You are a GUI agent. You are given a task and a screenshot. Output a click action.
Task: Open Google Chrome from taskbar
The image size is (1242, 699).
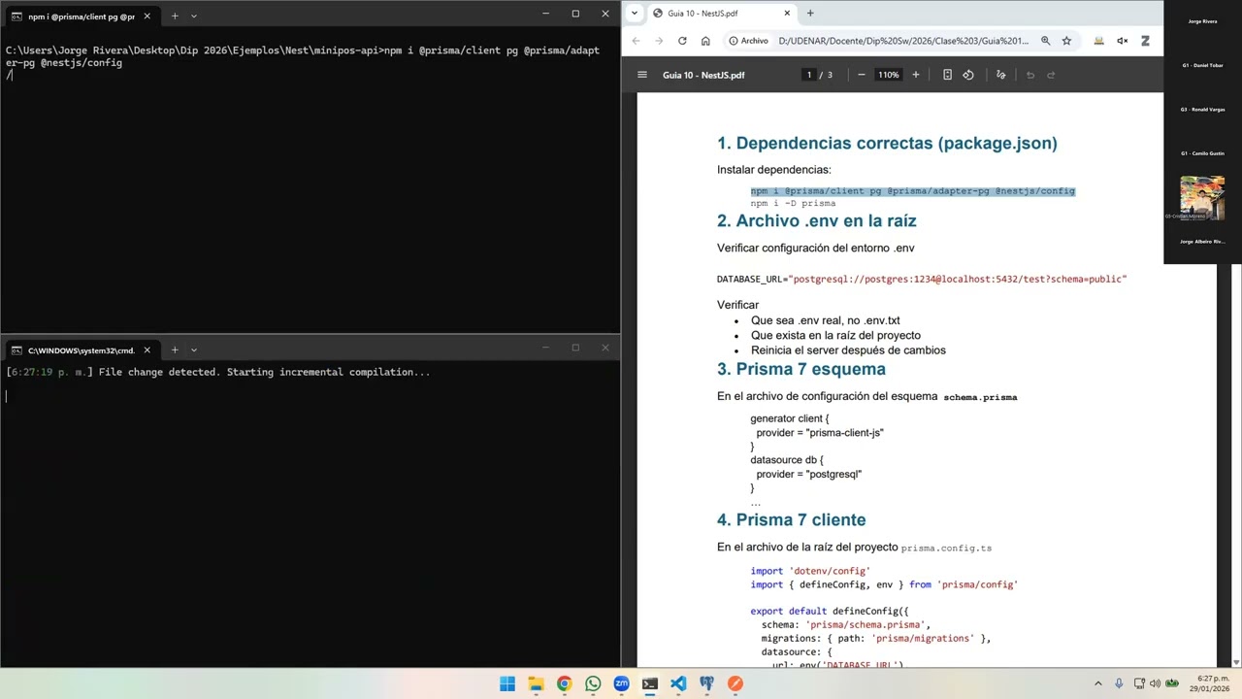564,683
